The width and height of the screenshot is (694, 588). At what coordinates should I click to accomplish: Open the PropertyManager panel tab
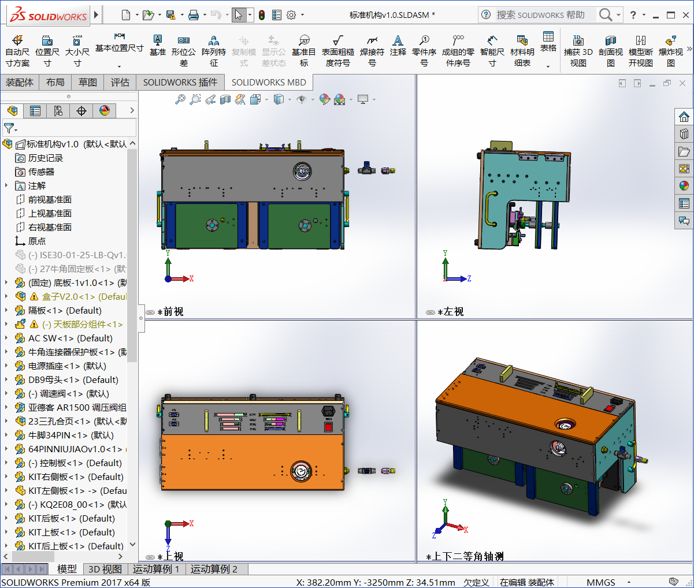point(35,110)
